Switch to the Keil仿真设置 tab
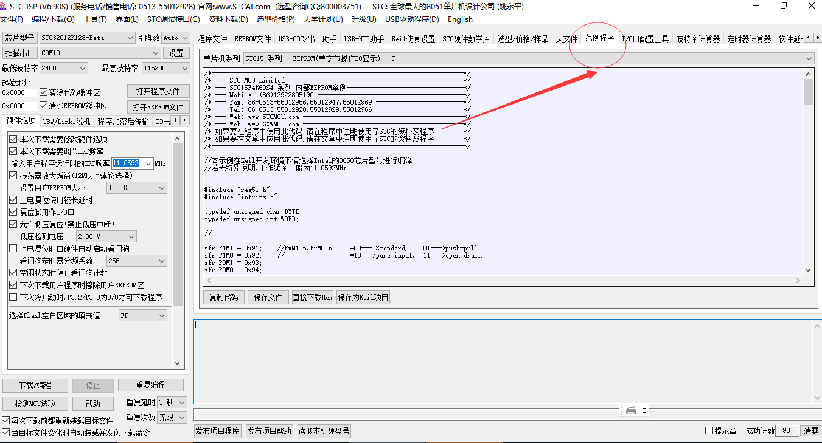Screen dimensions: 822x443 413,39
